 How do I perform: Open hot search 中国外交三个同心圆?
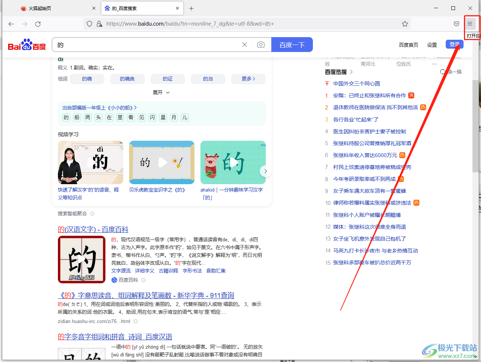[356, 84]
